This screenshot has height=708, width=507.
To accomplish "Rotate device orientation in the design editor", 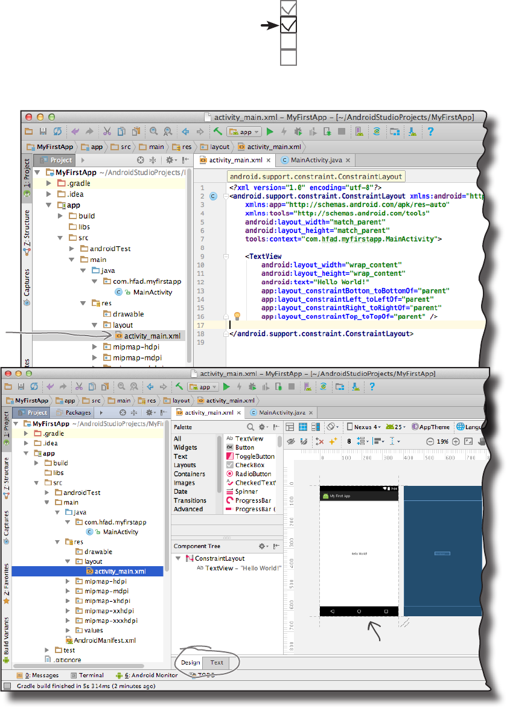I will tap(333, 427).
